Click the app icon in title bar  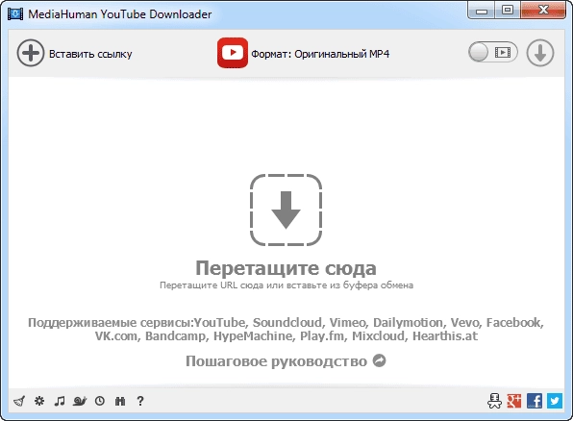pos(15,13)
